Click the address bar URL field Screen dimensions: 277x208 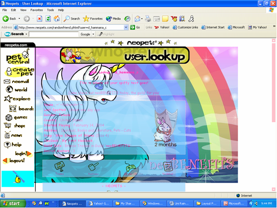pyautogui.click(x=71, y=27)
